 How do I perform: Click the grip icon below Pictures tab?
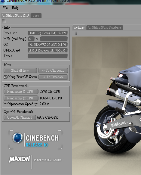point(75,33)
